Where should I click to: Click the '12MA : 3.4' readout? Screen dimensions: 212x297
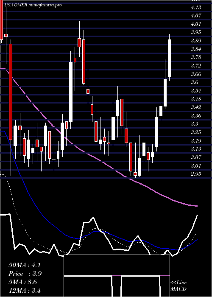[x=25, y=290]
